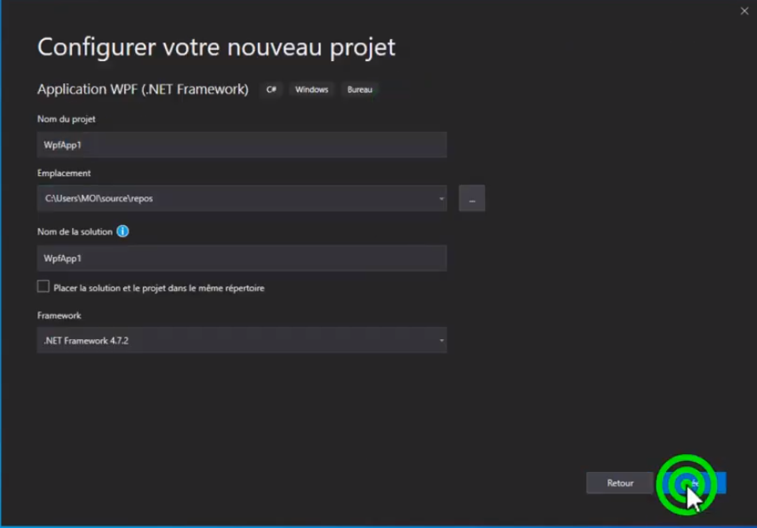Click the "Nom du projet" field label
Screen dimensions: 757x528
click(66, 119)
